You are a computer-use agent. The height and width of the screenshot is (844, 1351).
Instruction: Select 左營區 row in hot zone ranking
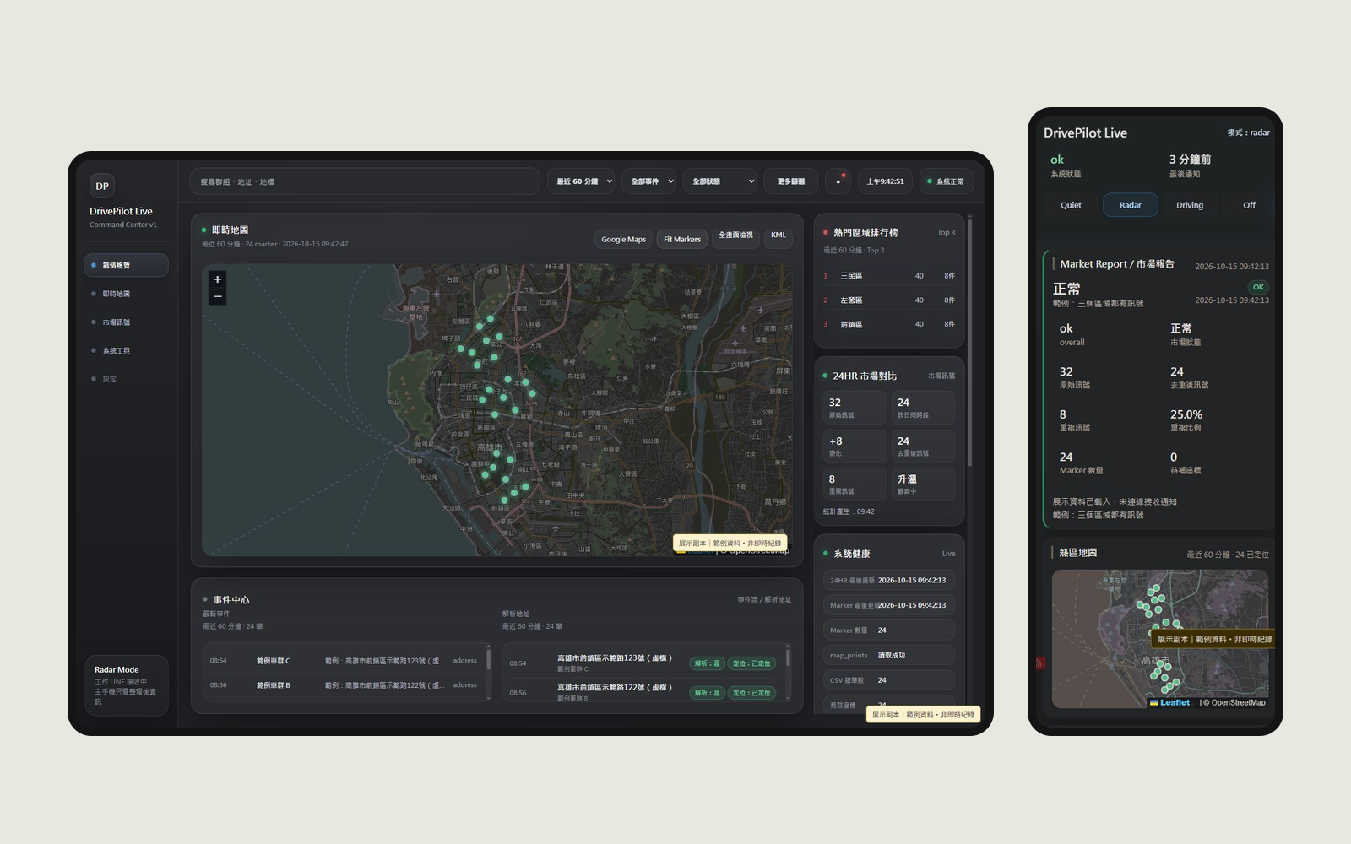click(x=889, y=300)
